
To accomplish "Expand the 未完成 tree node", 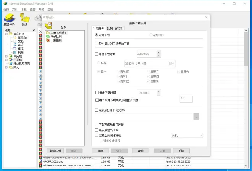I will click(6, 56).
